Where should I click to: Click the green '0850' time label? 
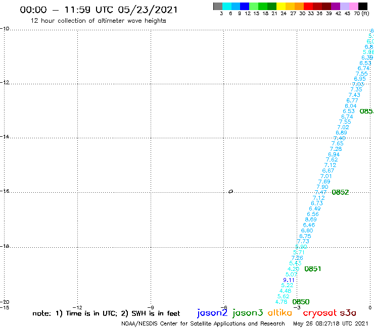point(301,302)
